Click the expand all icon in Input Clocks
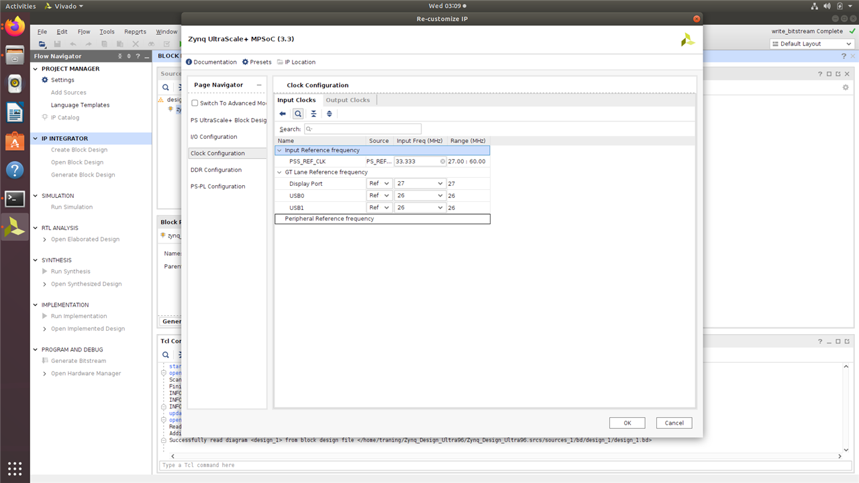 [x=329, y=114]
